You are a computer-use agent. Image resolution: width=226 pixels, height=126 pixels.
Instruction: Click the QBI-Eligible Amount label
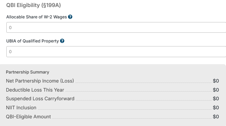tap(28, 117)
